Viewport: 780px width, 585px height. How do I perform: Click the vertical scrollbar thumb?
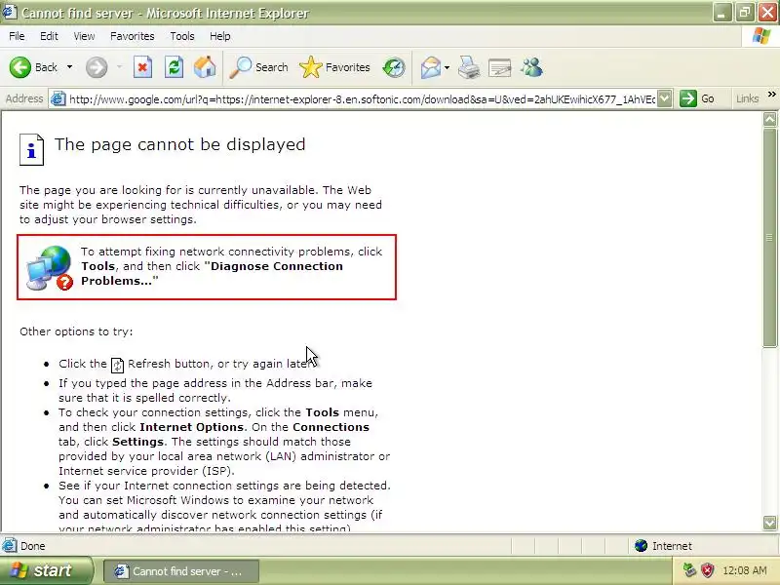tap(769, 237)
